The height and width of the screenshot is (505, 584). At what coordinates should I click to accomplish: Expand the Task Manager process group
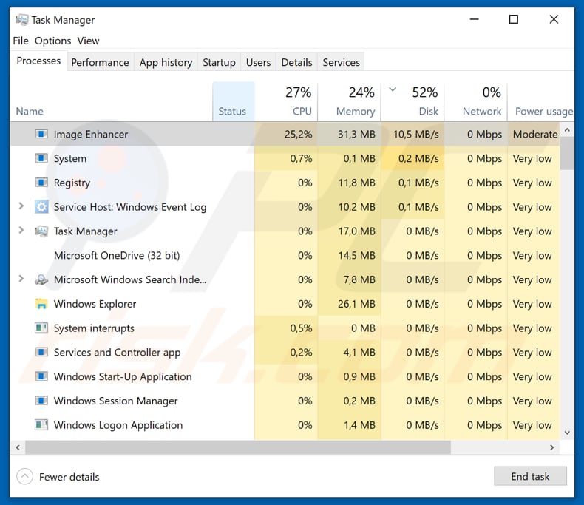click(x=21, y=230)
